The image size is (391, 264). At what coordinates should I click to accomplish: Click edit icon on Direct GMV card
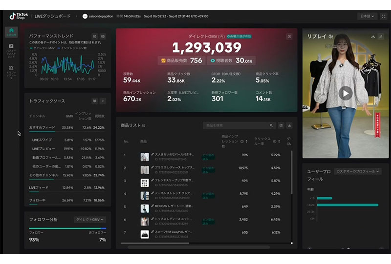tap(289, 36)
